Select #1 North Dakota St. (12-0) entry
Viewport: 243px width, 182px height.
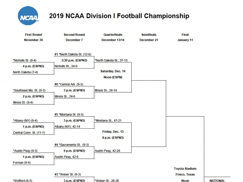tap(73, 54)
